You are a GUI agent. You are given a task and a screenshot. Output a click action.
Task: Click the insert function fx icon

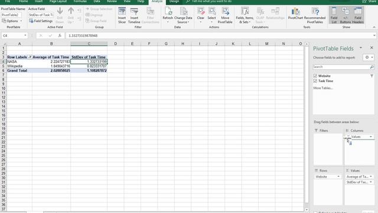60,35
